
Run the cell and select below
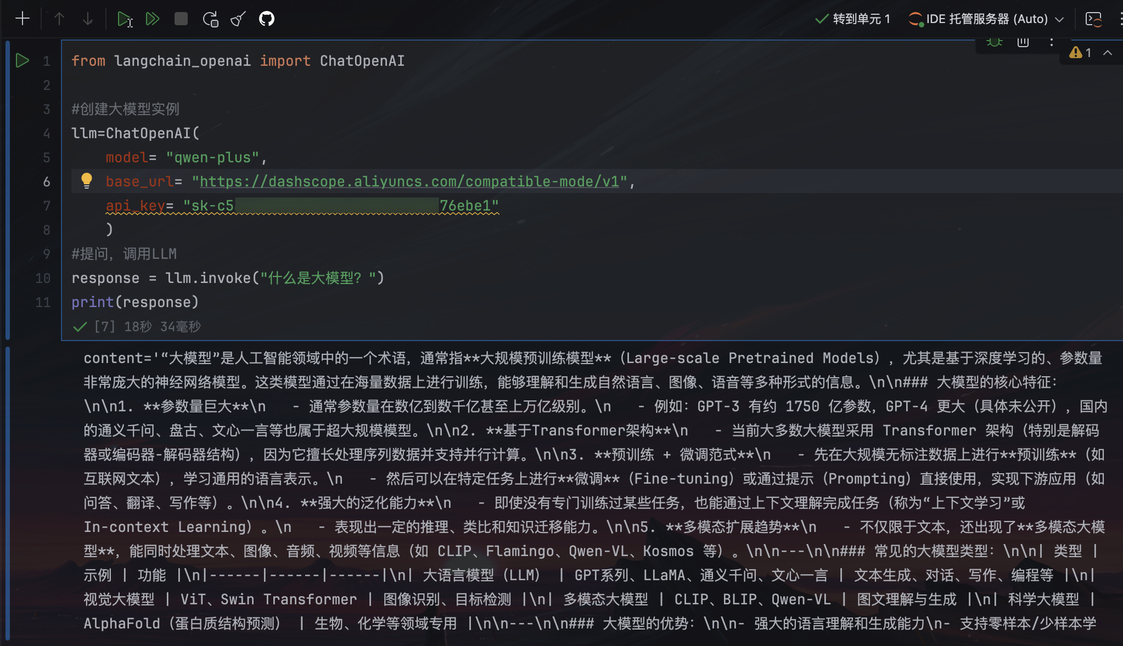(125, 18)
